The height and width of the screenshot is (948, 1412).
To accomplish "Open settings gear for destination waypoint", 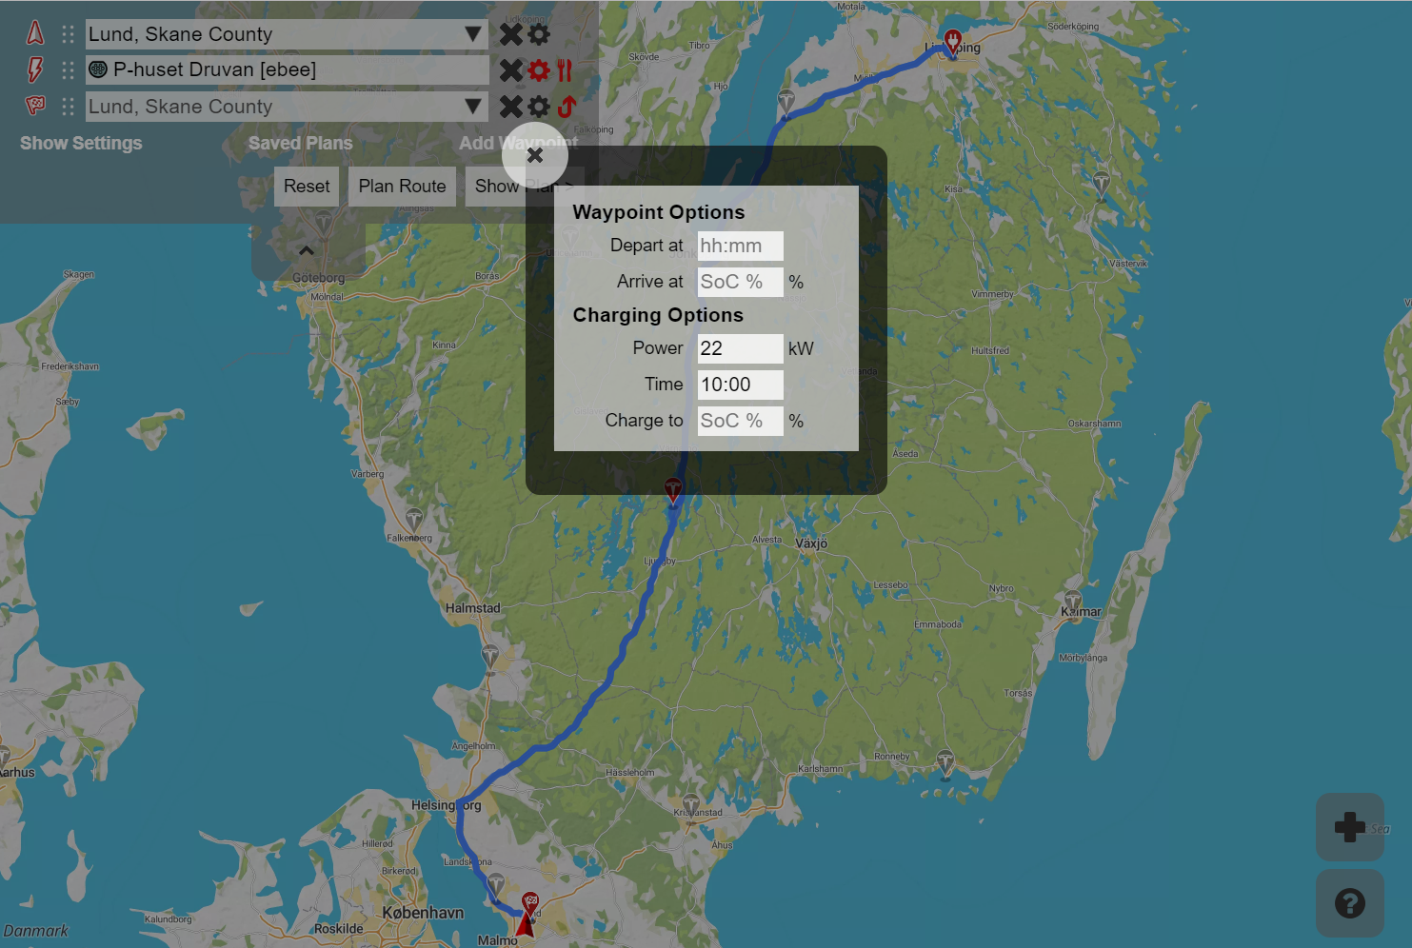I will coord(539,107).
